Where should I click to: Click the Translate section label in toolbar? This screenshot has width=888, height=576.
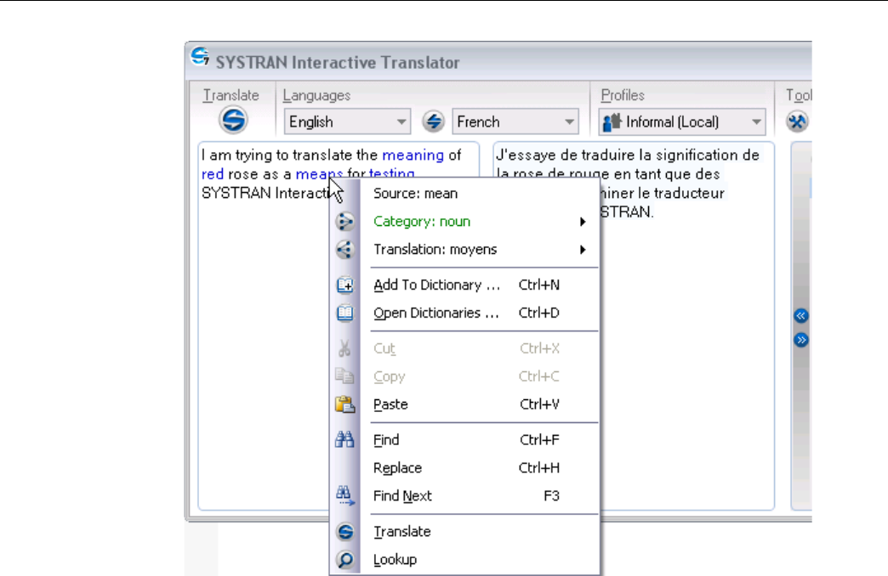tap(231, 95)
